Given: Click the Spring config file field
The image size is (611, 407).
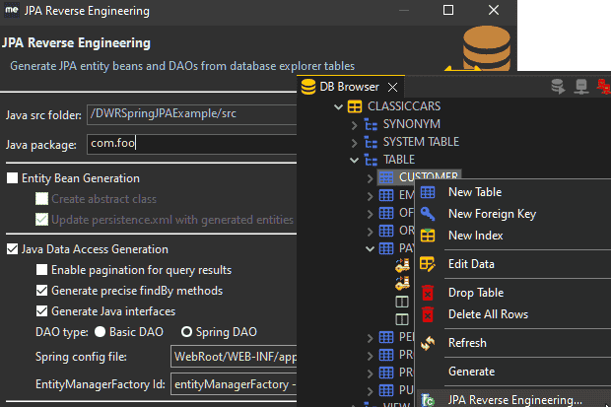Looking at the screenshot, I should point(234,357).
